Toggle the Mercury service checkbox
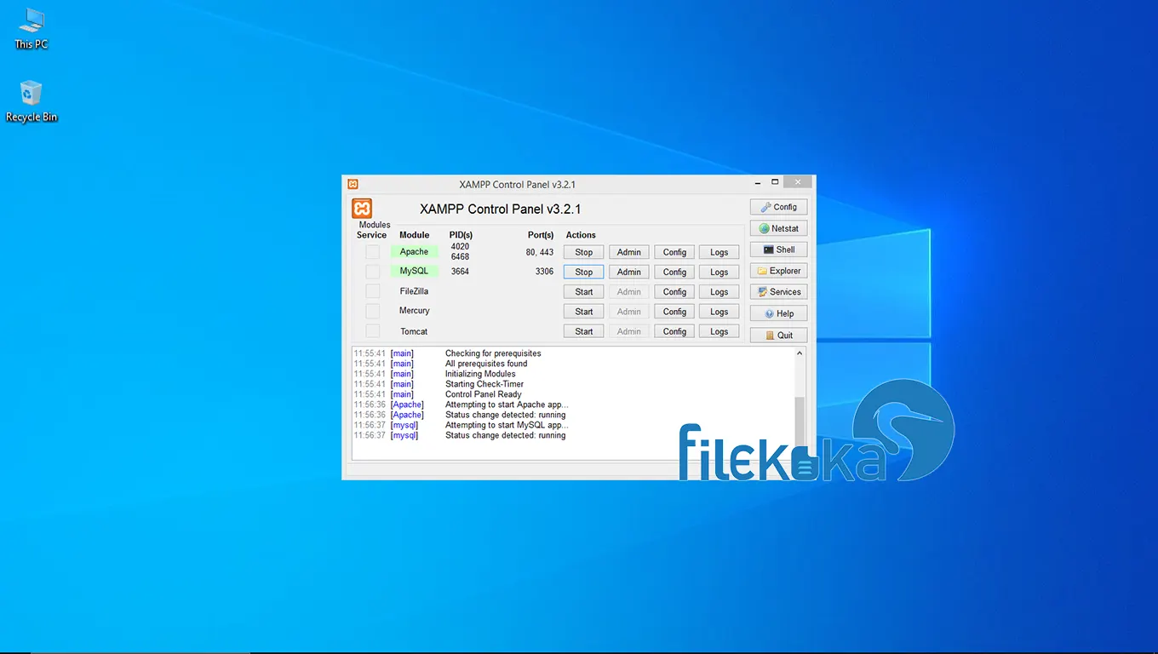The image size is (1158, 654). tap(372, 311)
